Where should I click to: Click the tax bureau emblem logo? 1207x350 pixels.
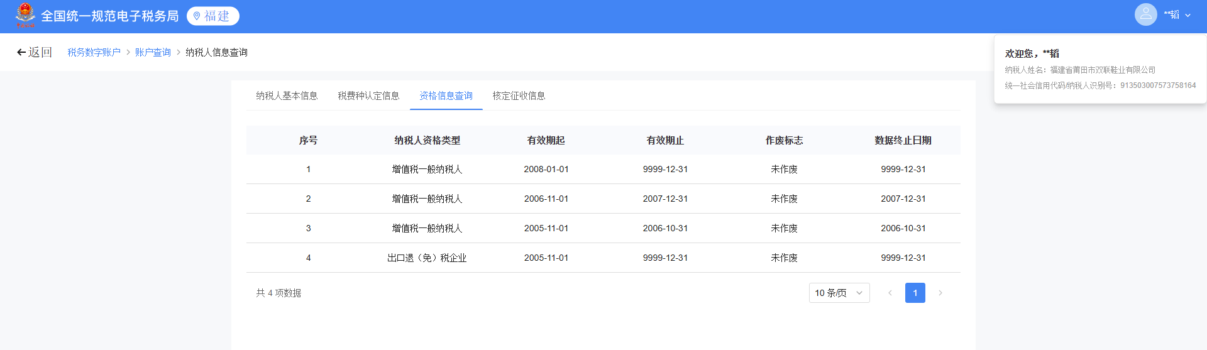pos(25,16)
